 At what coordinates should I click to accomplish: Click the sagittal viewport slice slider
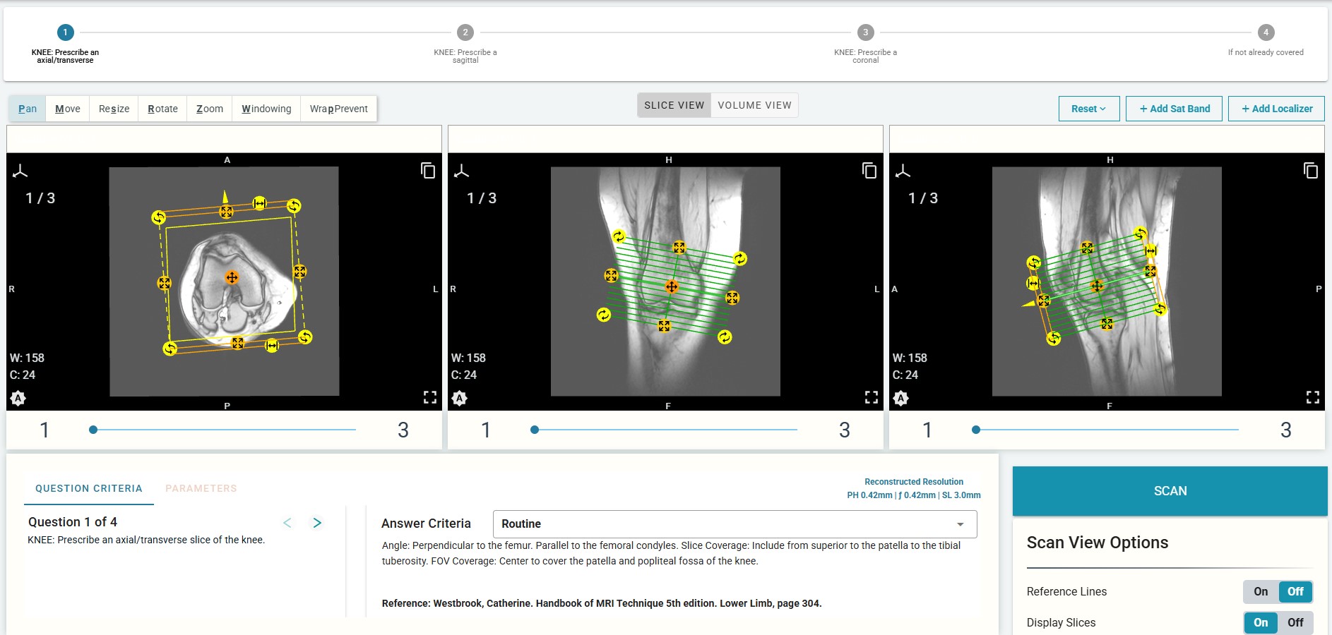pyautogui.click(x=1107, y=429)
